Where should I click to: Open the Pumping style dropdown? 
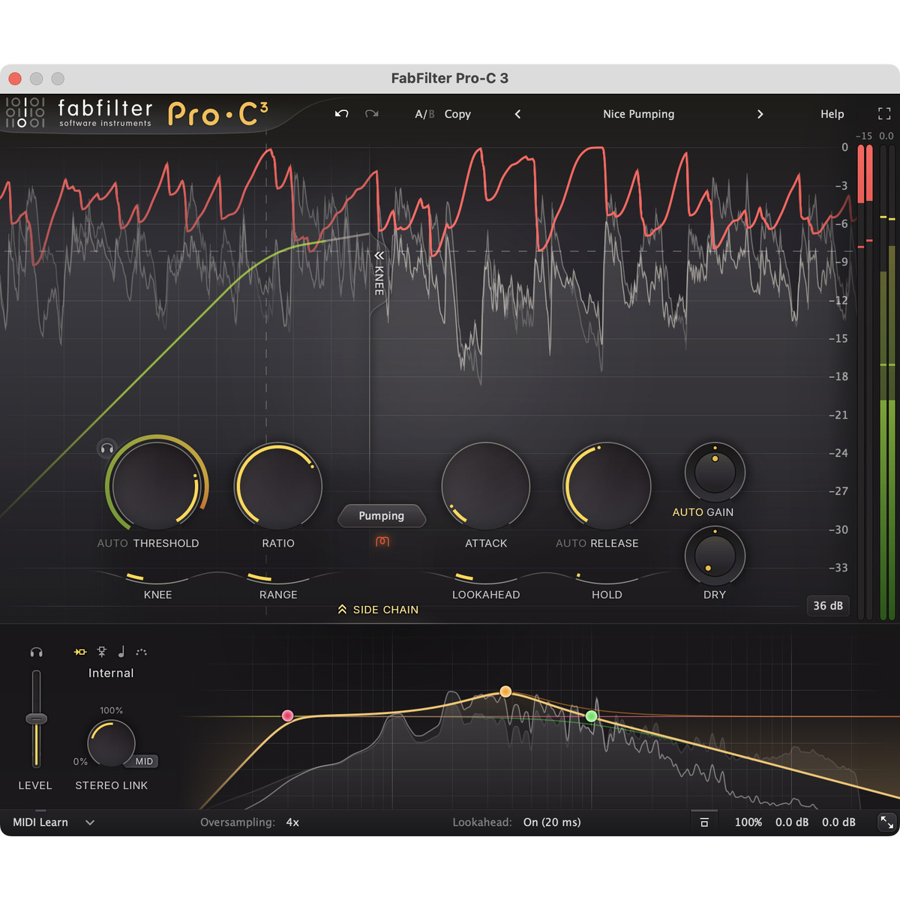click(382, 516)
